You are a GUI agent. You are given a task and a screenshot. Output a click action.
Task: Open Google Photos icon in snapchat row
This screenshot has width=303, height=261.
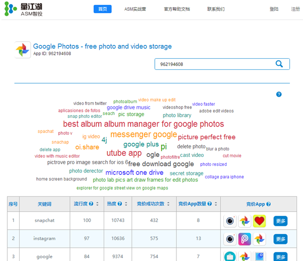(x=244, y=221)
